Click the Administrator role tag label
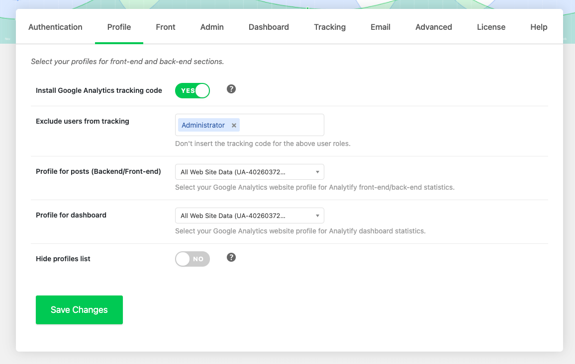The width and height of the screenshot is (575, 364). [x=203, y=126]
